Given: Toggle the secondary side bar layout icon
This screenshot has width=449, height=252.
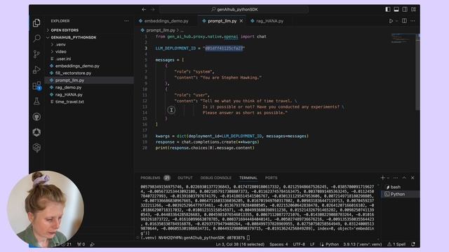Looking at the screenshot, I should pyautogui.click(x=405, y=9).
